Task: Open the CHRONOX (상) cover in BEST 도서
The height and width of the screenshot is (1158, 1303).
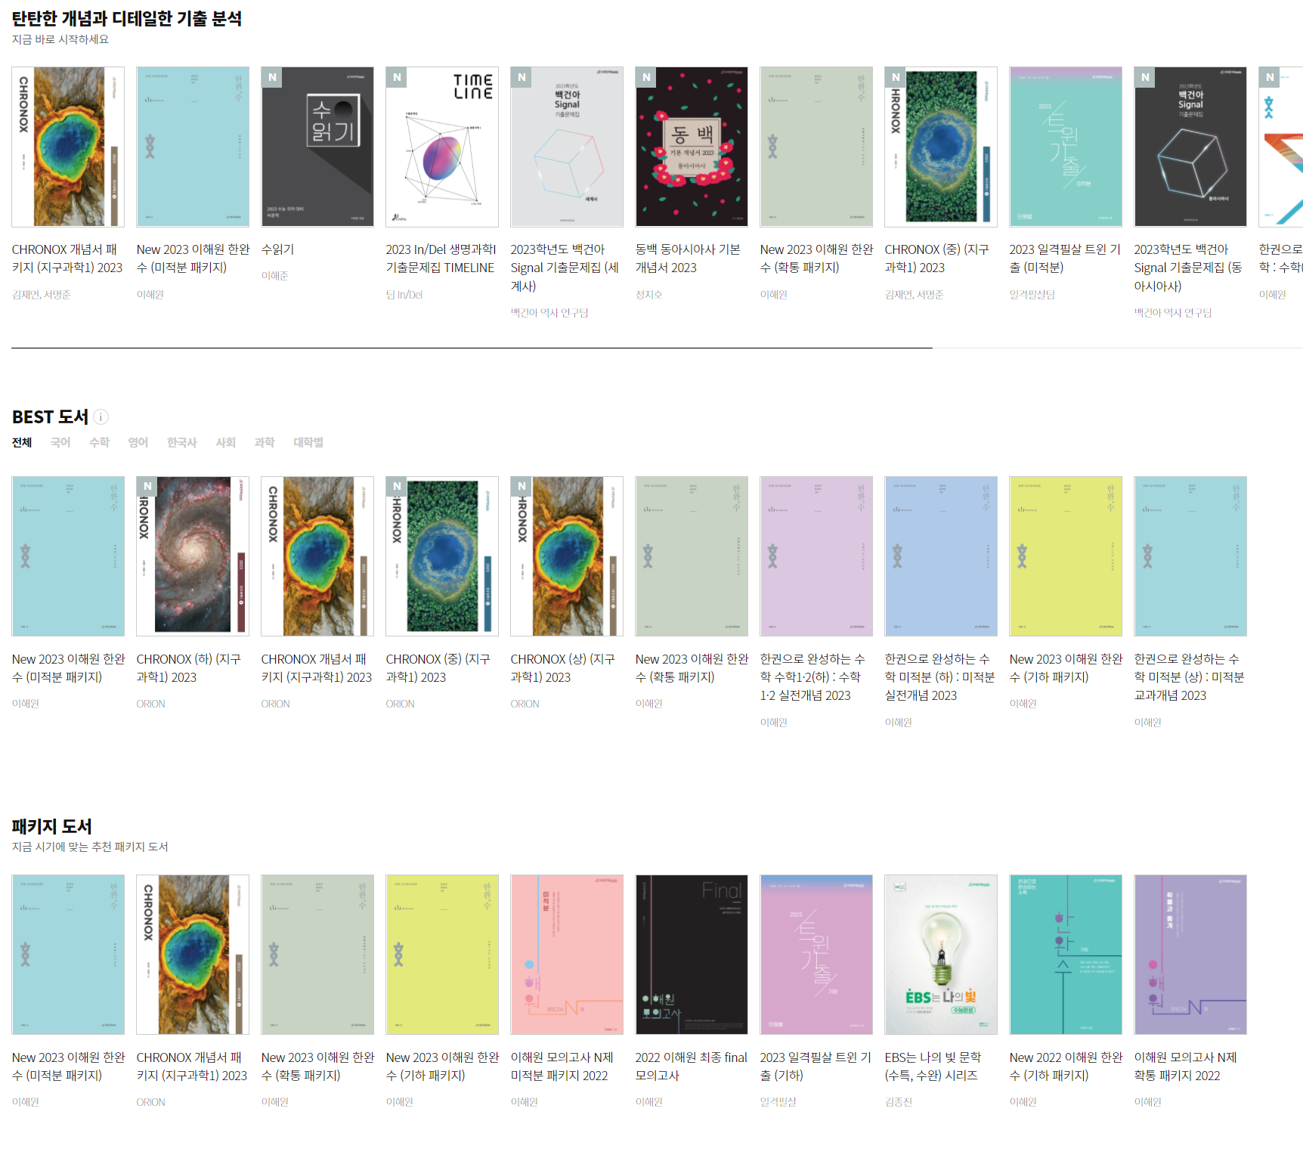Action: [567, 556]
